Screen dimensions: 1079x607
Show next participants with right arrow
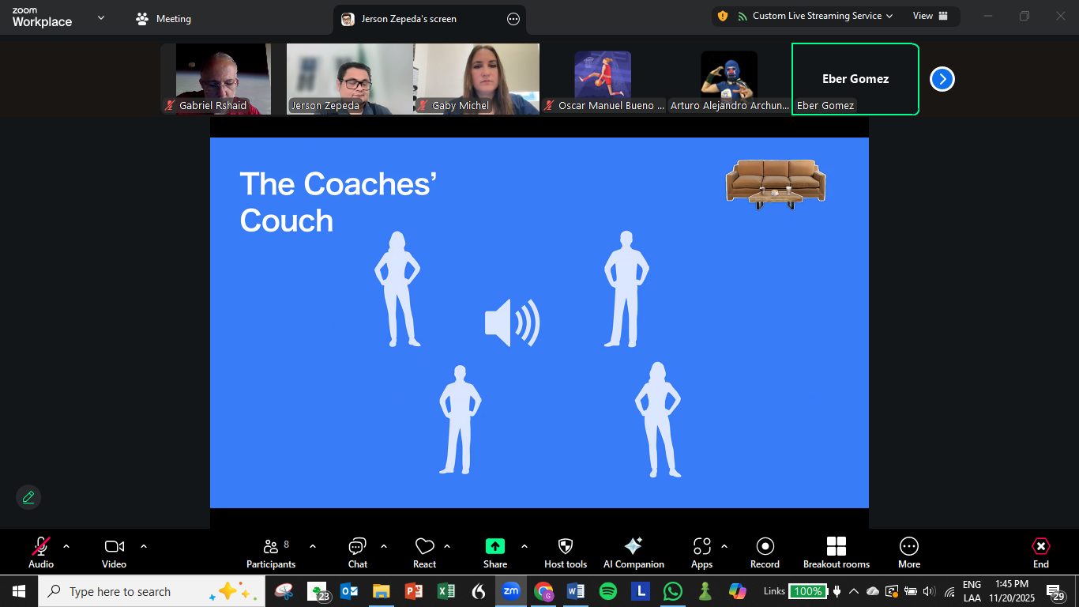(942, 79)
